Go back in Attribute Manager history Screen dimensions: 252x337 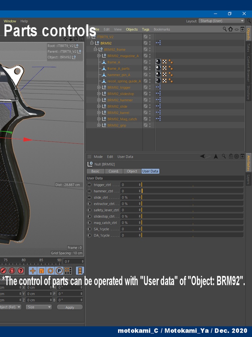click(202, 156)
